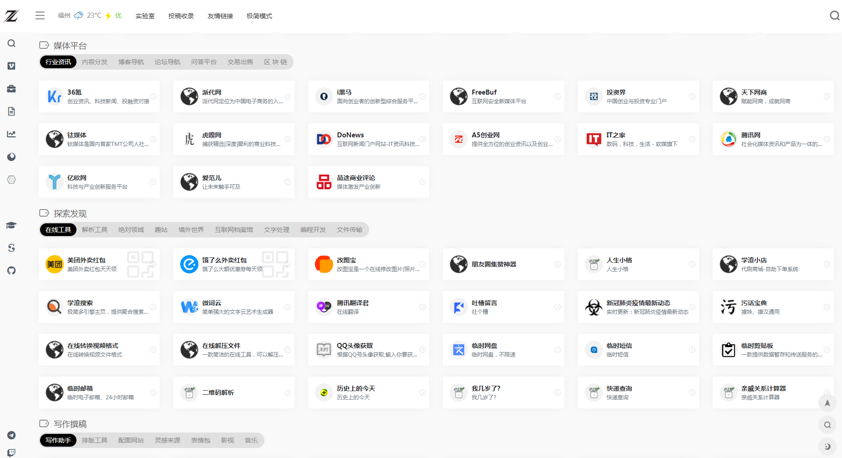Screen dimensions: 842x458
Task: Click the search magnifier in top-right corner
Action: point(834,16)
